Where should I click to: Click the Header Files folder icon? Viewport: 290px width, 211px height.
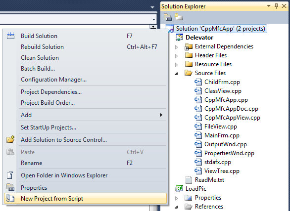(189, 55)
